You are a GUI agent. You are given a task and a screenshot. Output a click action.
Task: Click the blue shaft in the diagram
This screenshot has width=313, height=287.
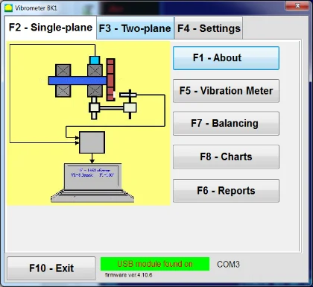click(78, 81)
